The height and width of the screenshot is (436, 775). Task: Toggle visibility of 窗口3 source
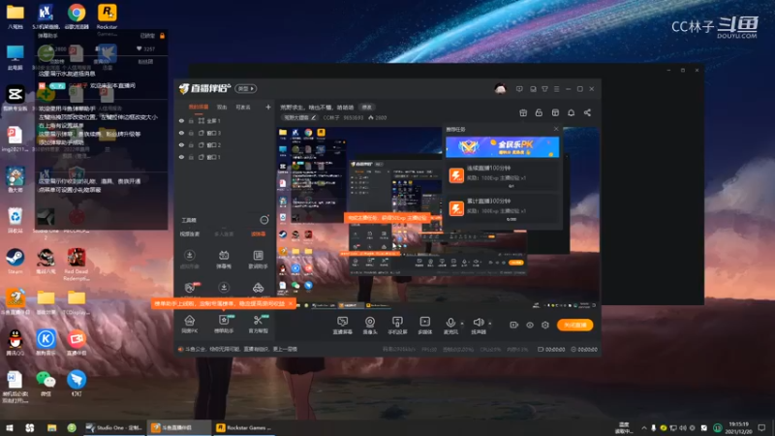[181, 133]
